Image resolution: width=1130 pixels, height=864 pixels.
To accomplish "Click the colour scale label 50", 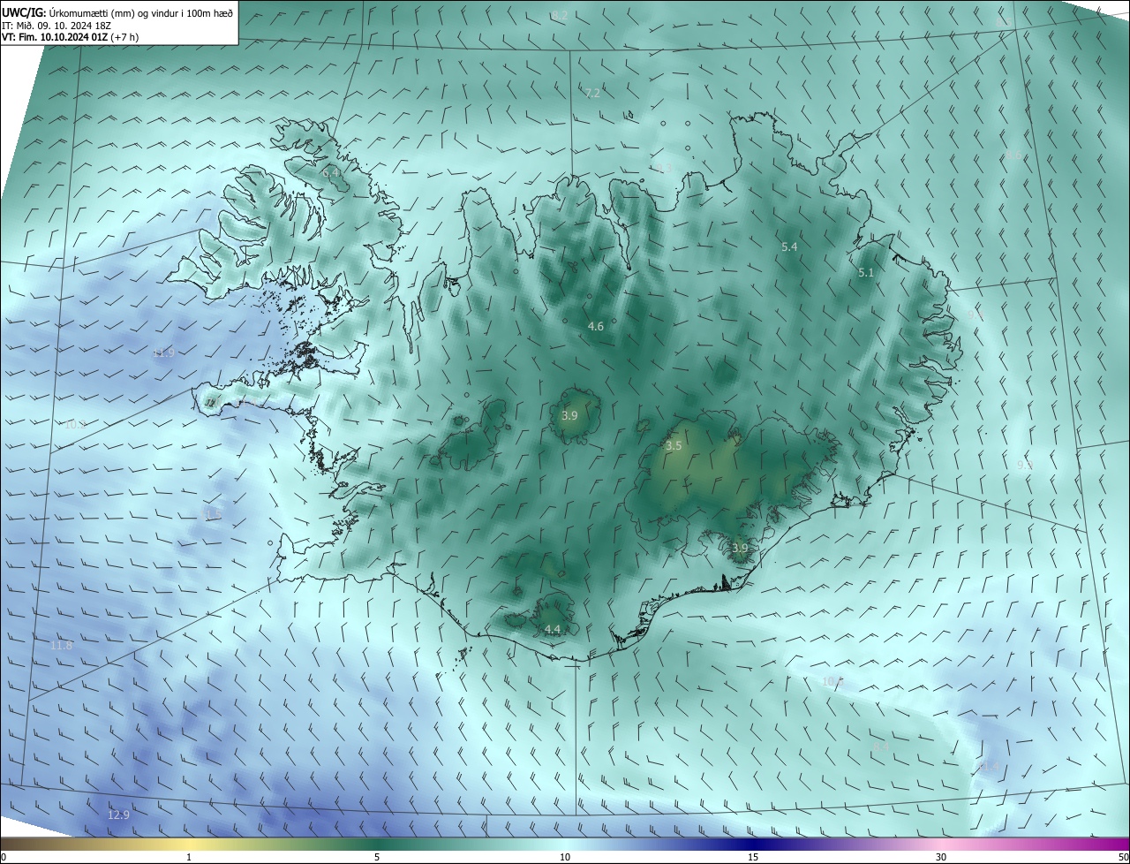I will point(1124,857).
